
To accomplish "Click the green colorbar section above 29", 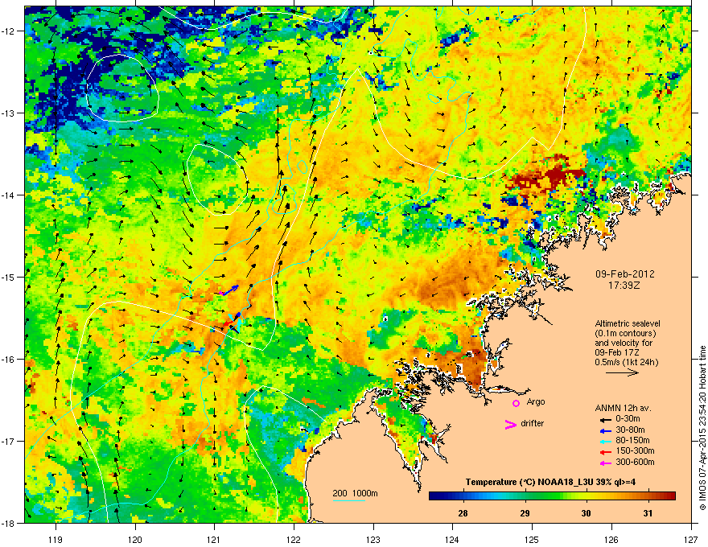I will point(525,496).
